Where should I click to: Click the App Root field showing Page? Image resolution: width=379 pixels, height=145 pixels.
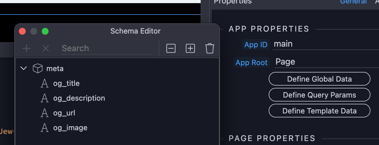click(326, 62)
